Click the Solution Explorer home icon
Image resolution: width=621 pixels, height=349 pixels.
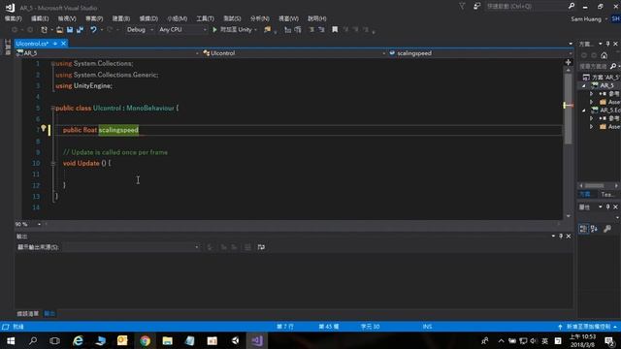click(604, 55)
